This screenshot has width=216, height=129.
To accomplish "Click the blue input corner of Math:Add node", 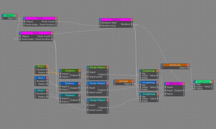I will pyautogui.click(x=165, y=84).
